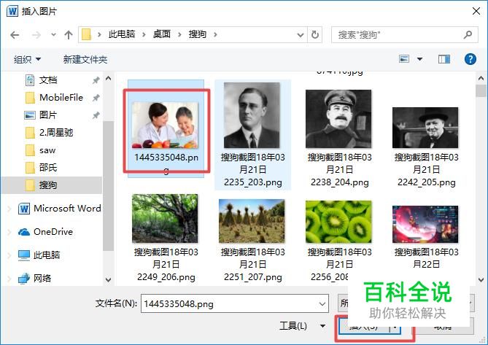Open more view options dropdown arrow
Screen dimensions: 488x345
(x=419, y=59)
